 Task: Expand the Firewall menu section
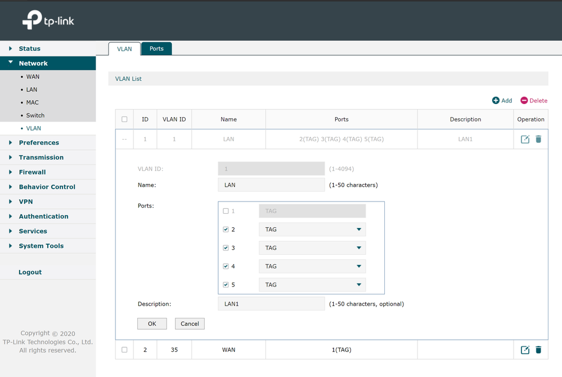coord(32,172)
